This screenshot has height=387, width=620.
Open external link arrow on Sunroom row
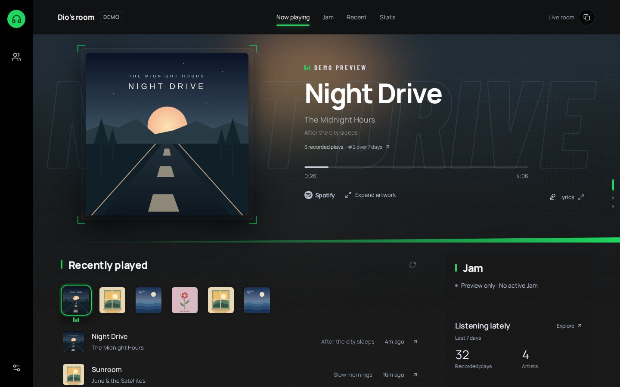(415, 375)
